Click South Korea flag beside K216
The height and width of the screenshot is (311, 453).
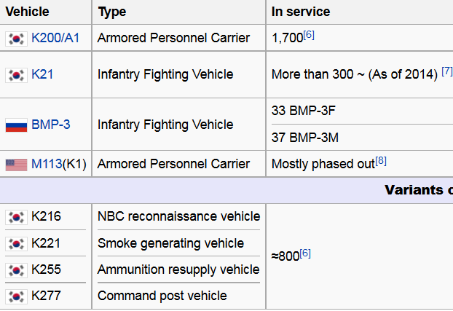[x=16, y=217]
